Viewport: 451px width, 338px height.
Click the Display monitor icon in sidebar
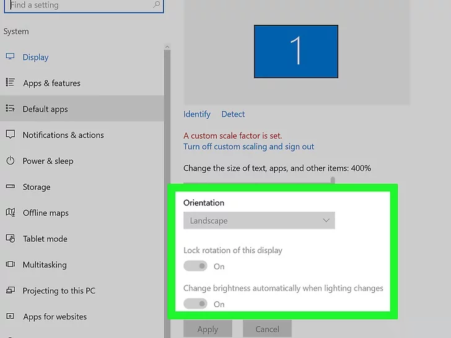pos(10,56)
